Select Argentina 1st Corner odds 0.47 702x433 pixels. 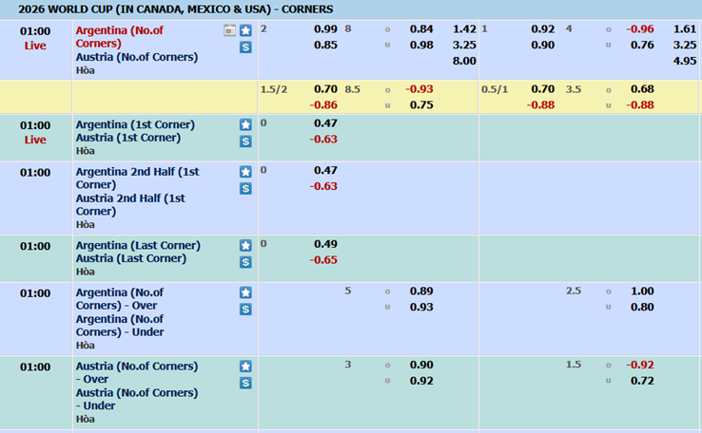[x=325, y=123]
